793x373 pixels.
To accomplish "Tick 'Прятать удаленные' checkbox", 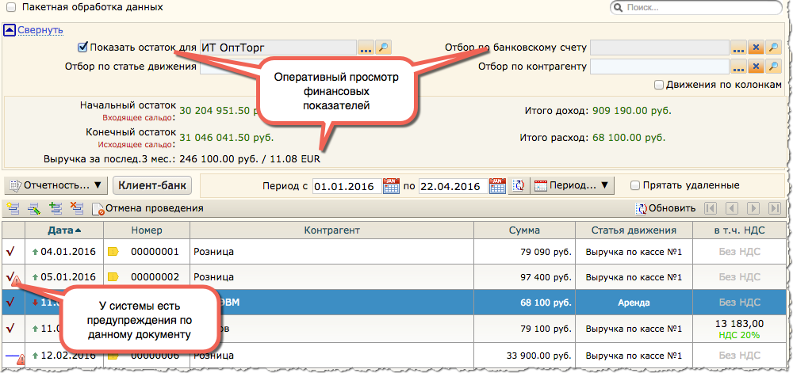I will 635,185.
